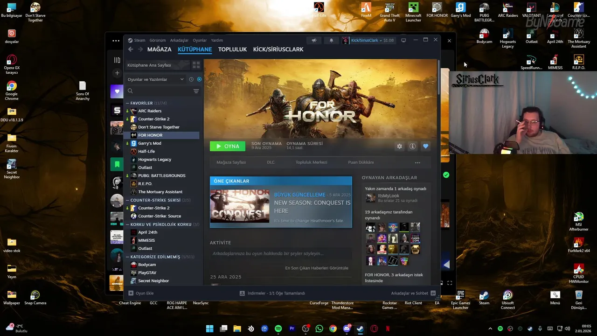Open the Steam announcements megaphone icon

[x=314, y=40]
